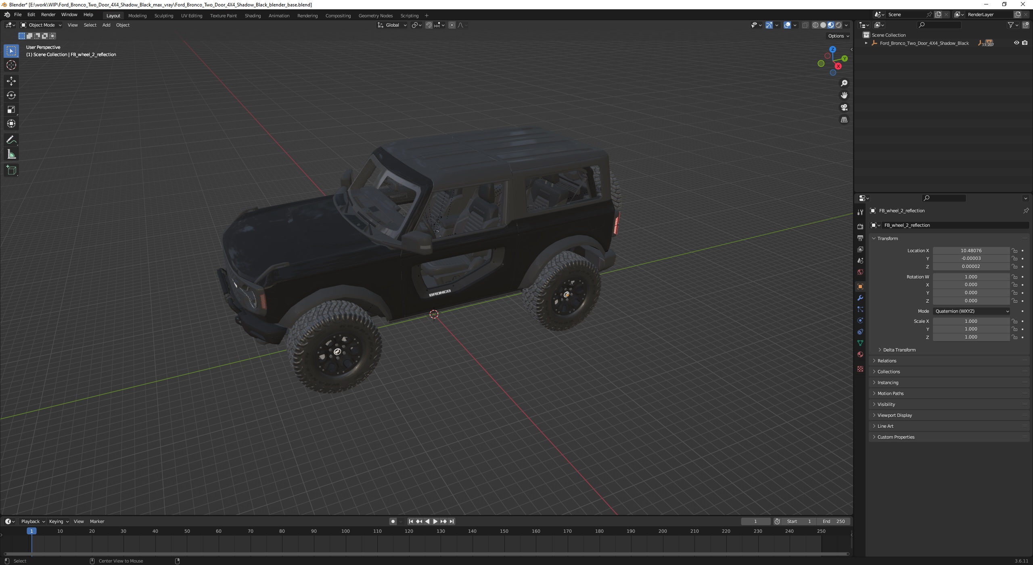Open the Material properties tab
Image resolution: width=1033 pixels, height=565 pixels.
(860, 354)
